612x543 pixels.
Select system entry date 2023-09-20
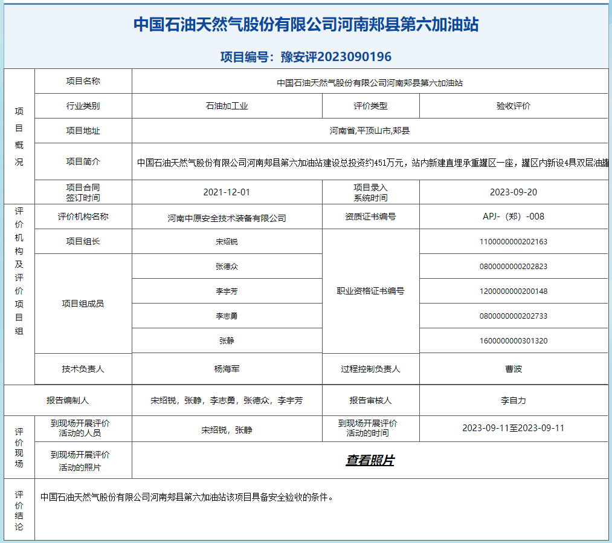pos(514,192)
